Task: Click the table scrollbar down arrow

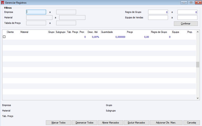Action: point(198,98)
